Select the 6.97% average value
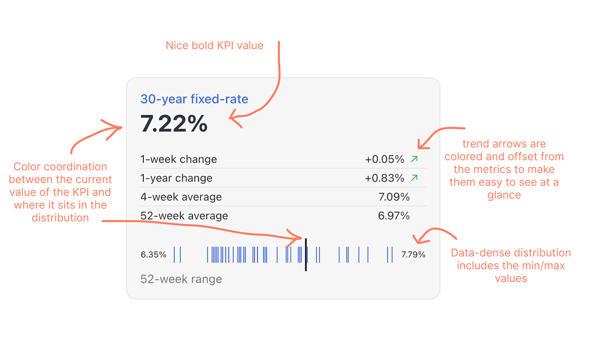Viewport: 605px width, 352px height. [x=394, y=216]
